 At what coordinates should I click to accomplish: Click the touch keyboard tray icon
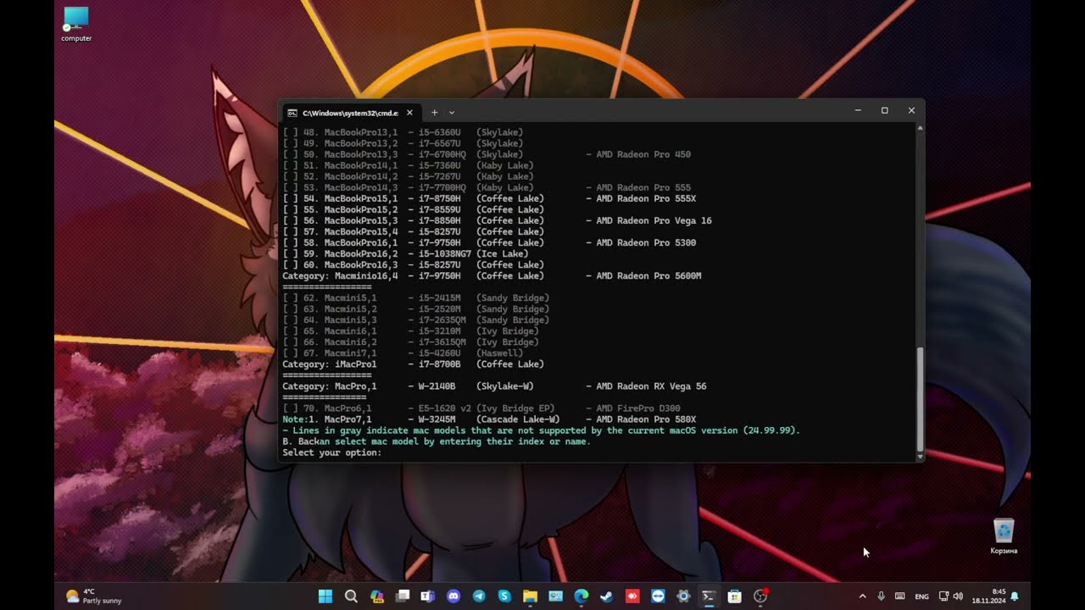pos(900,596)
